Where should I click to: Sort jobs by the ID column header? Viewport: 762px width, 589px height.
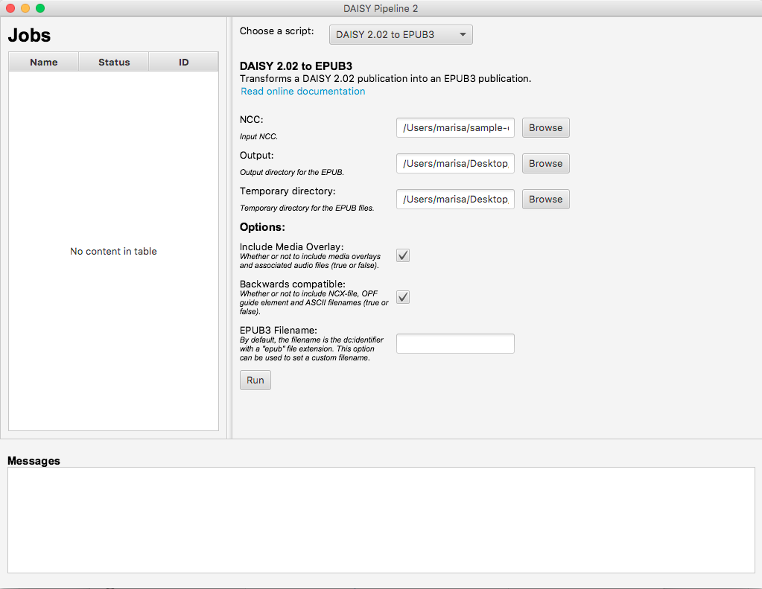coord(183,63)
